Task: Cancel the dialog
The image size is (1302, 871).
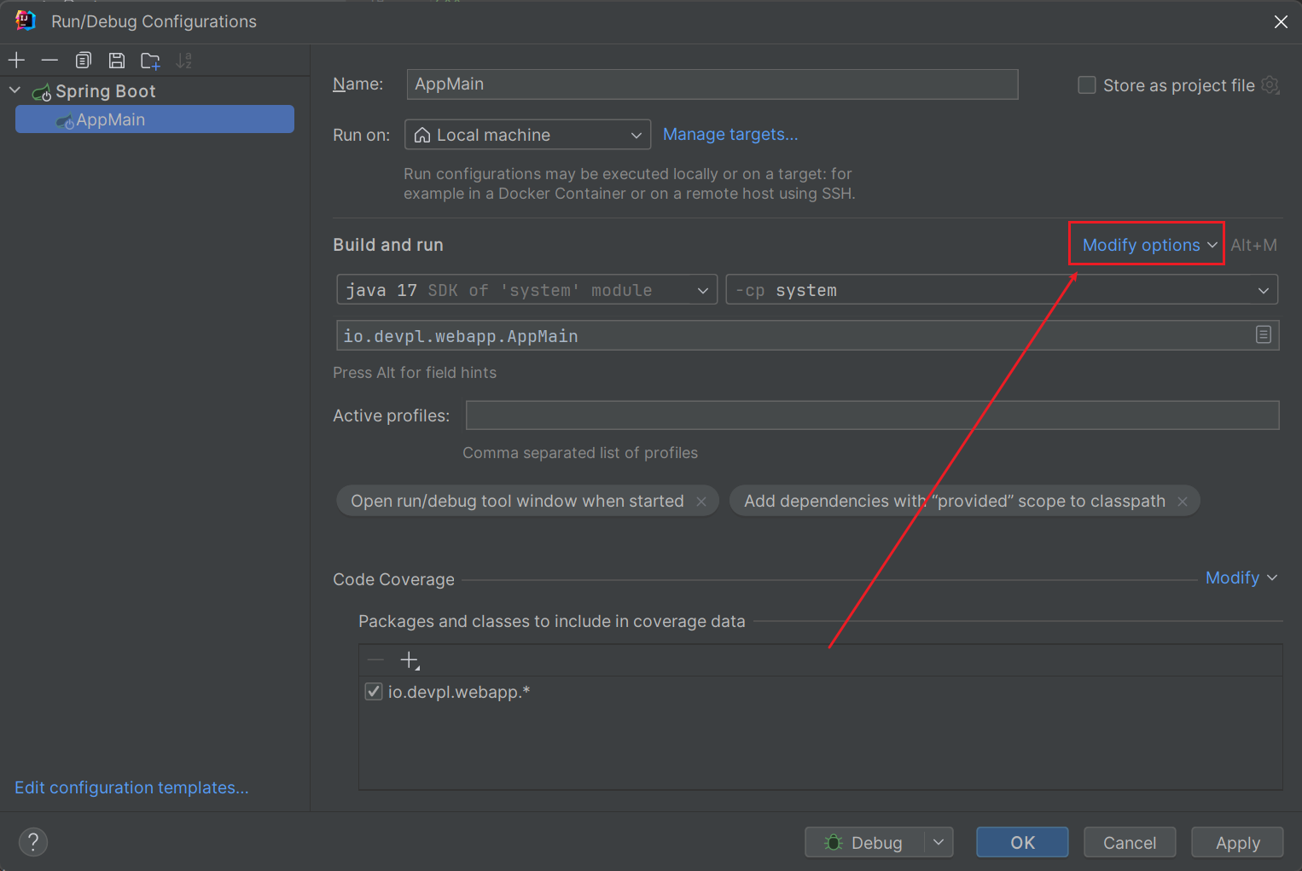Action: pyautogui.click(x=1130, y=842)
